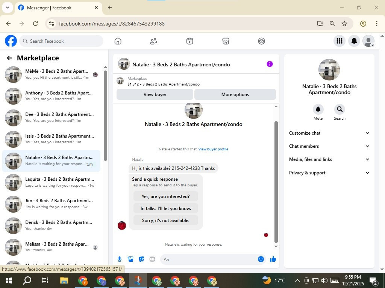Screen dimensions: 385x288
Task: Open Derick conversation in list
Action: coord(51,225)
